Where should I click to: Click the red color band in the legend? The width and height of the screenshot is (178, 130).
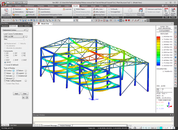(x=158, y=38)
